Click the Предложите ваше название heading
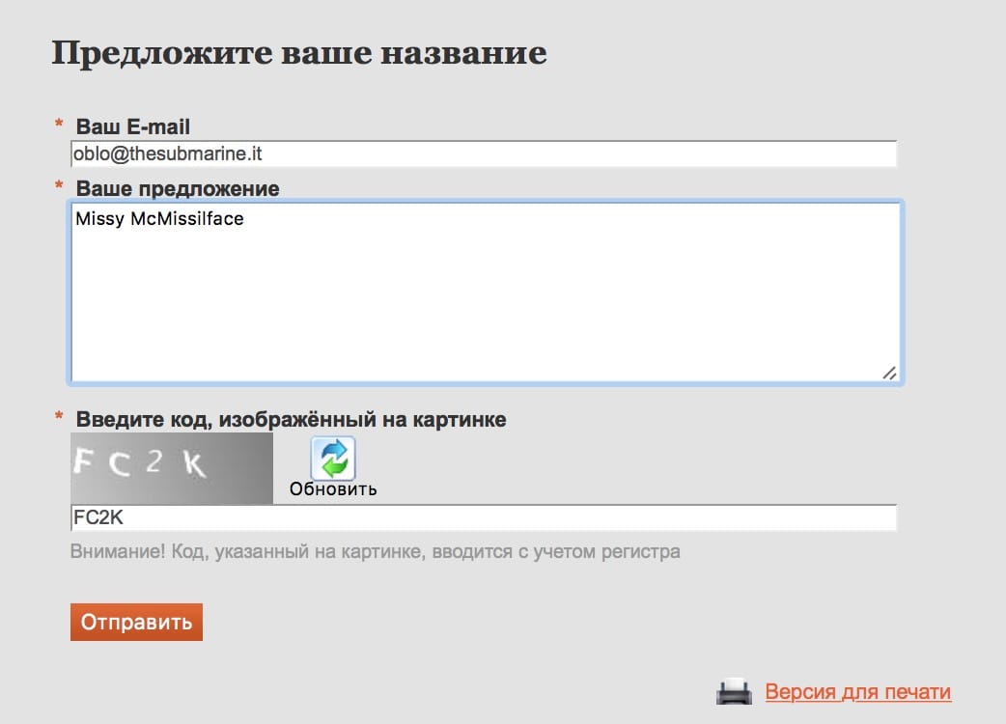This screenshot has width=1006, height=724. click(x=298, y=52)
